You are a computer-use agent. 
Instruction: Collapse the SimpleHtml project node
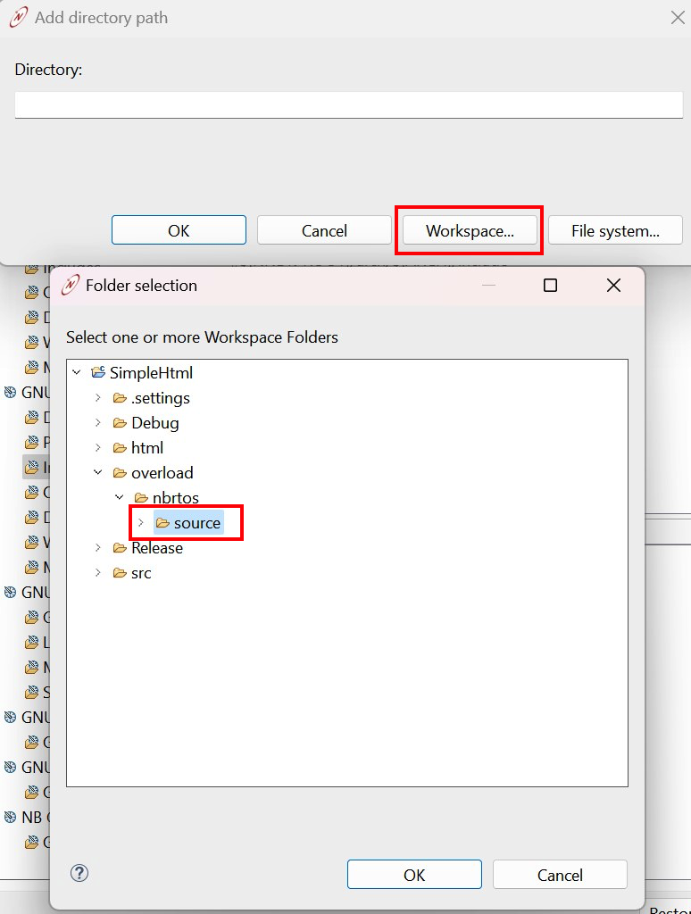pos(77,372)
